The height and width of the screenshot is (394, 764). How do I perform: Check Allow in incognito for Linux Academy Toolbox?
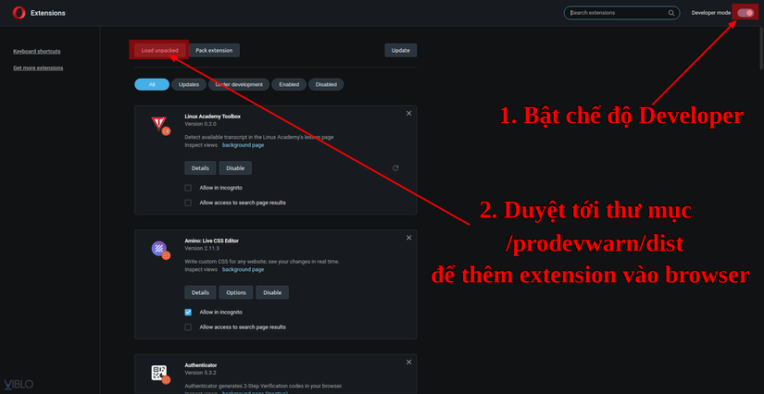188,188
